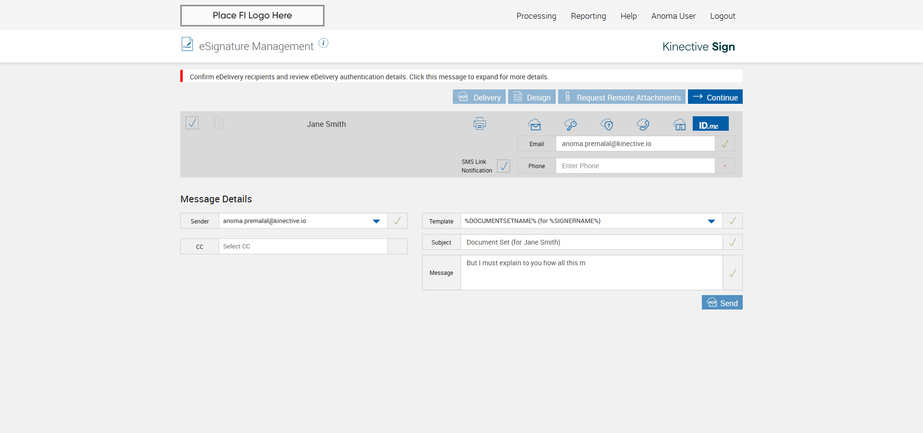923x433 pixels.
Task: Select the security question shield icon
Action: click(607, 124)
